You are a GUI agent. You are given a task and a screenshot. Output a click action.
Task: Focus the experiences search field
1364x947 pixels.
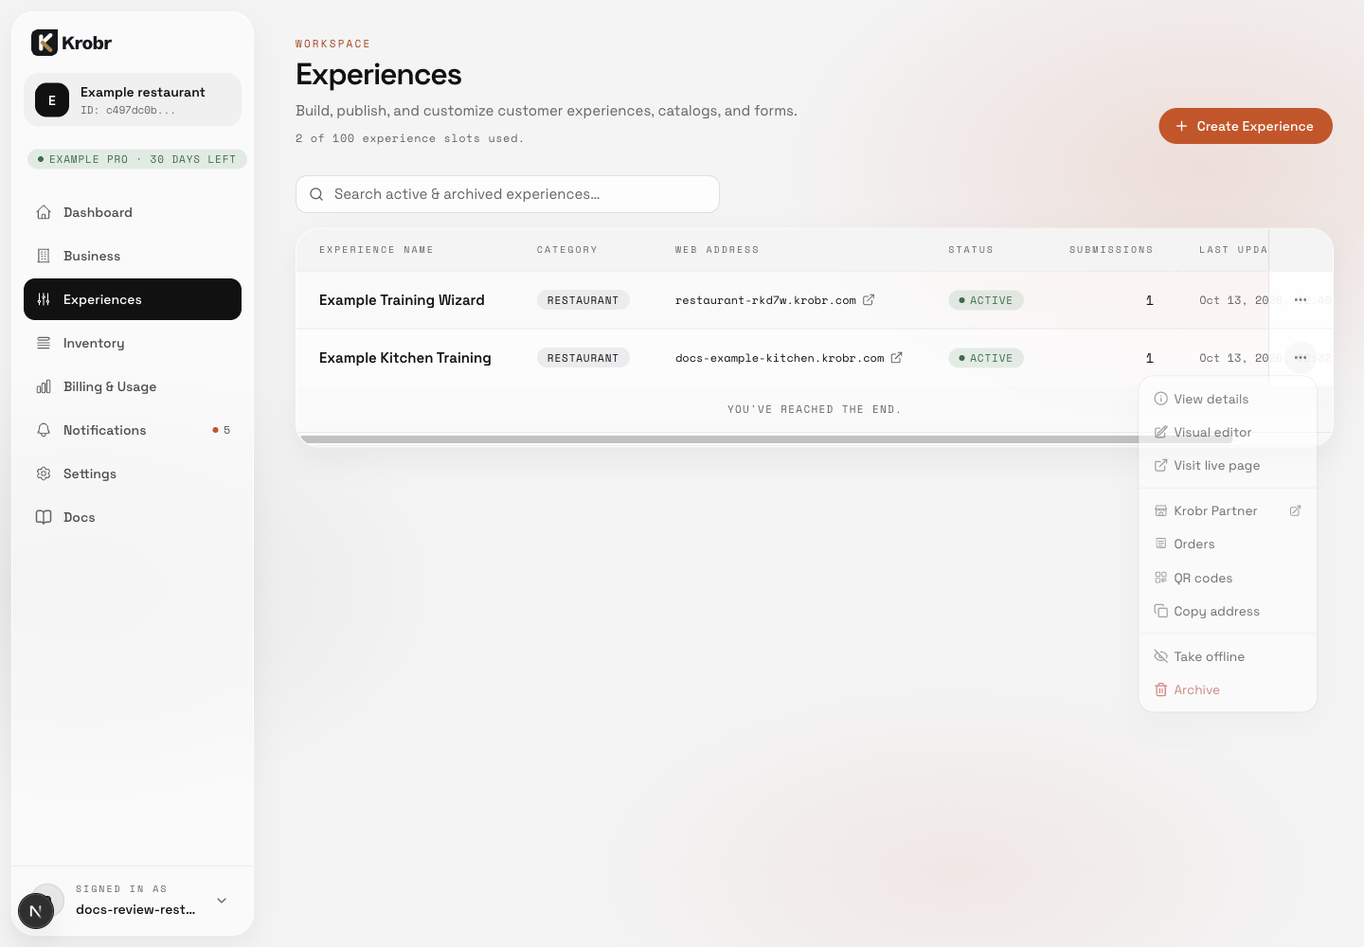(508, 194)
